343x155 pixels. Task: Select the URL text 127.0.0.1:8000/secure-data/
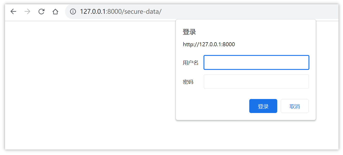(120, 11)
